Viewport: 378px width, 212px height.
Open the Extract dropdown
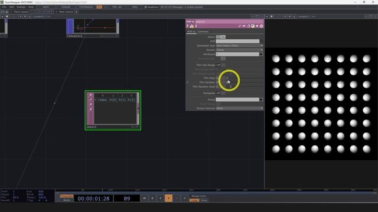click(239, 50)
